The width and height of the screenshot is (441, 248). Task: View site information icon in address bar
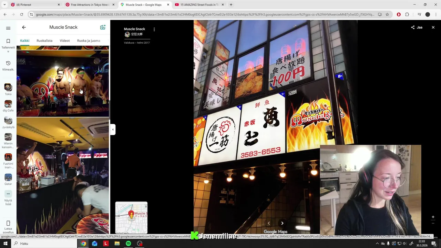pyautogui.click(x=31, y=14)
